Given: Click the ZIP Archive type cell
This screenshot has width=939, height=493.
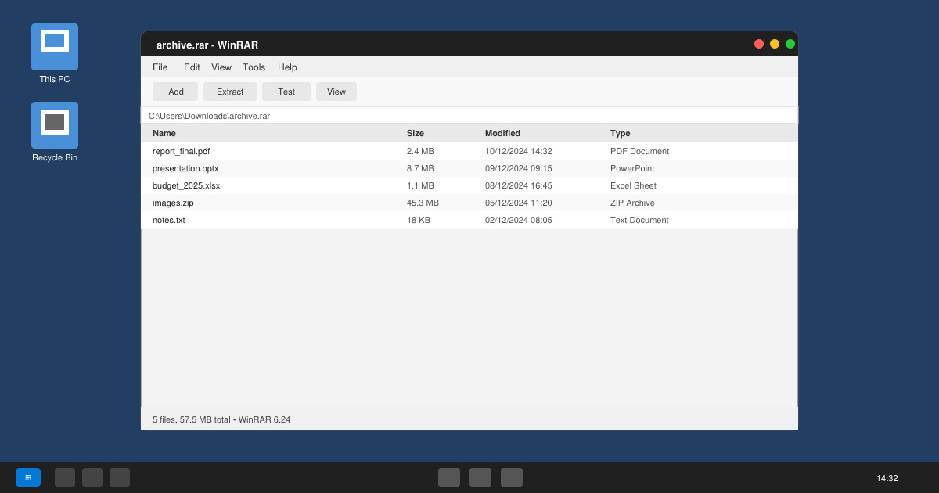Looking at the screenshot, I should tap(632, 203).
